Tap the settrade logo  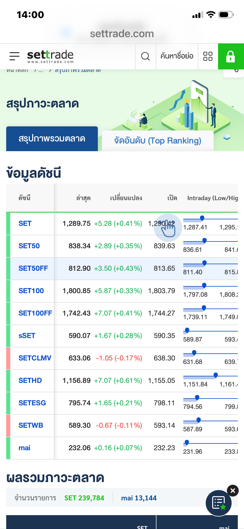[x=50, y=56]
